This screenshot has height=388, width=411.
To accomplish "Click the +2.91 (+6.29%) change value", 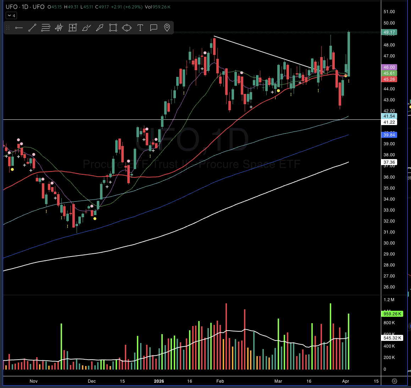I will (x=127, y=7).
